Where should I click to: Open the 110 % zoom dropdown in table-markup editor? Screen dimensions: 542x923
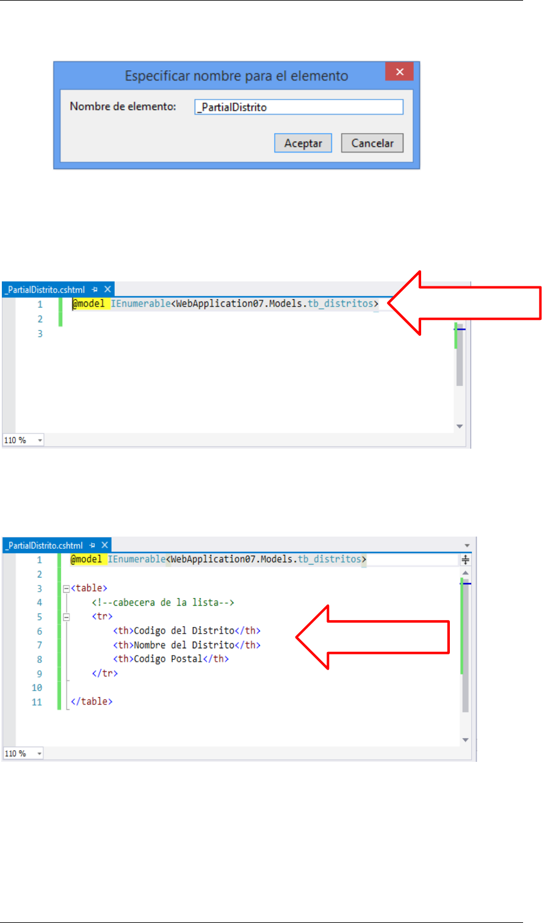[40, 754]
